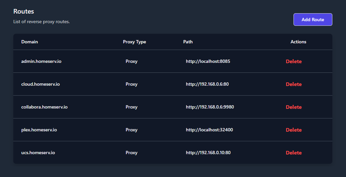Select the collabora.homeserv.io domain entry
This screenshot has height=177, width=346.
44,107
